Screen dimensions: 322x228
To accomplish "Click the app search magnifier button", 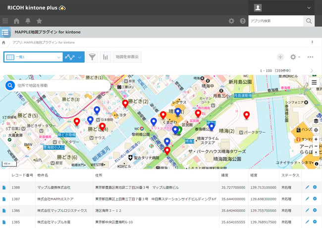I will coord(309,21).
